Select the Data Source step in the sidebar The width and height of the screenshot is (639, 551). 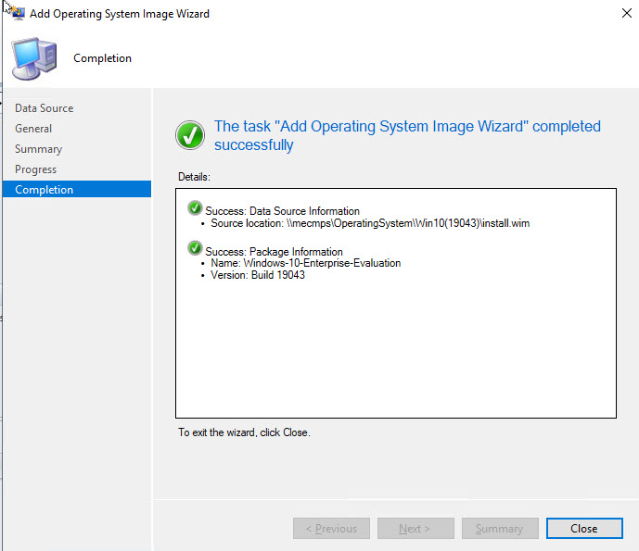coord(44,108)
